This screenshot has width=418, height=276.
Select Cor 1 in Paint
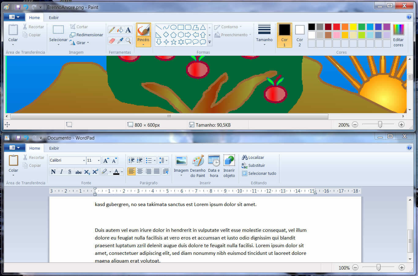tap(284, 35)
